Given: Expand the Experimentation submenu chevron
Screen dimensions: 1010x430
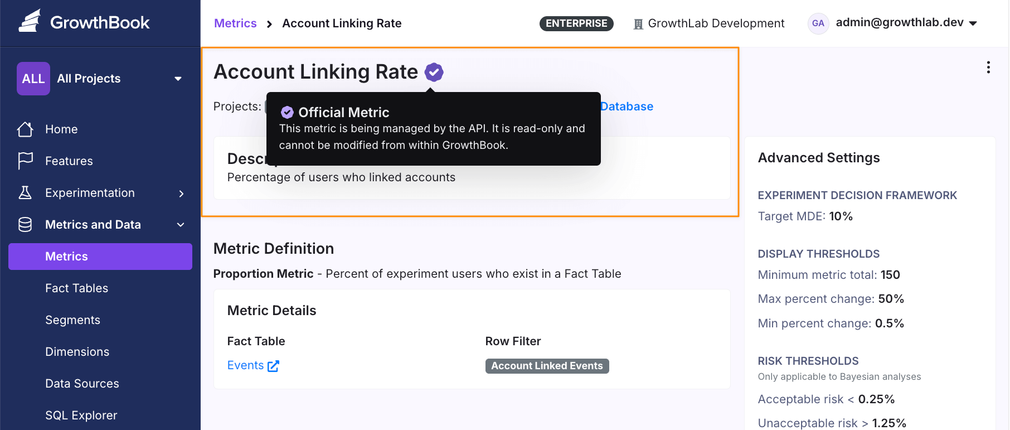Looking at the screenshot, I should point(181,194).
